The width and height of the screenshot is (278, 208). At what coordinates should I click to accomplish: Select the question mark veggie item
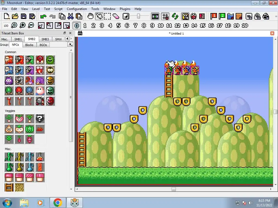(40, 119)
